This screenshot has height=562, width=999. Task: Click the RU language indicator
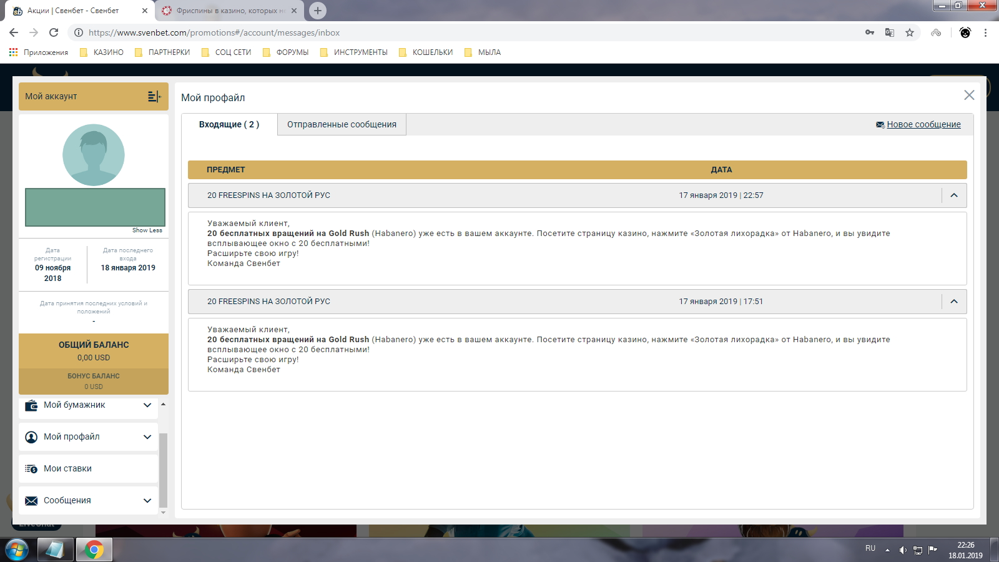pyautogui.click(x=870, y=548)
